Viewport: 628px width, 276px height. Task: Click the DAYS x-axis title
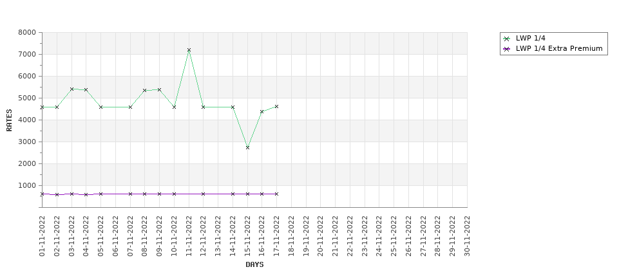(254, 265)
